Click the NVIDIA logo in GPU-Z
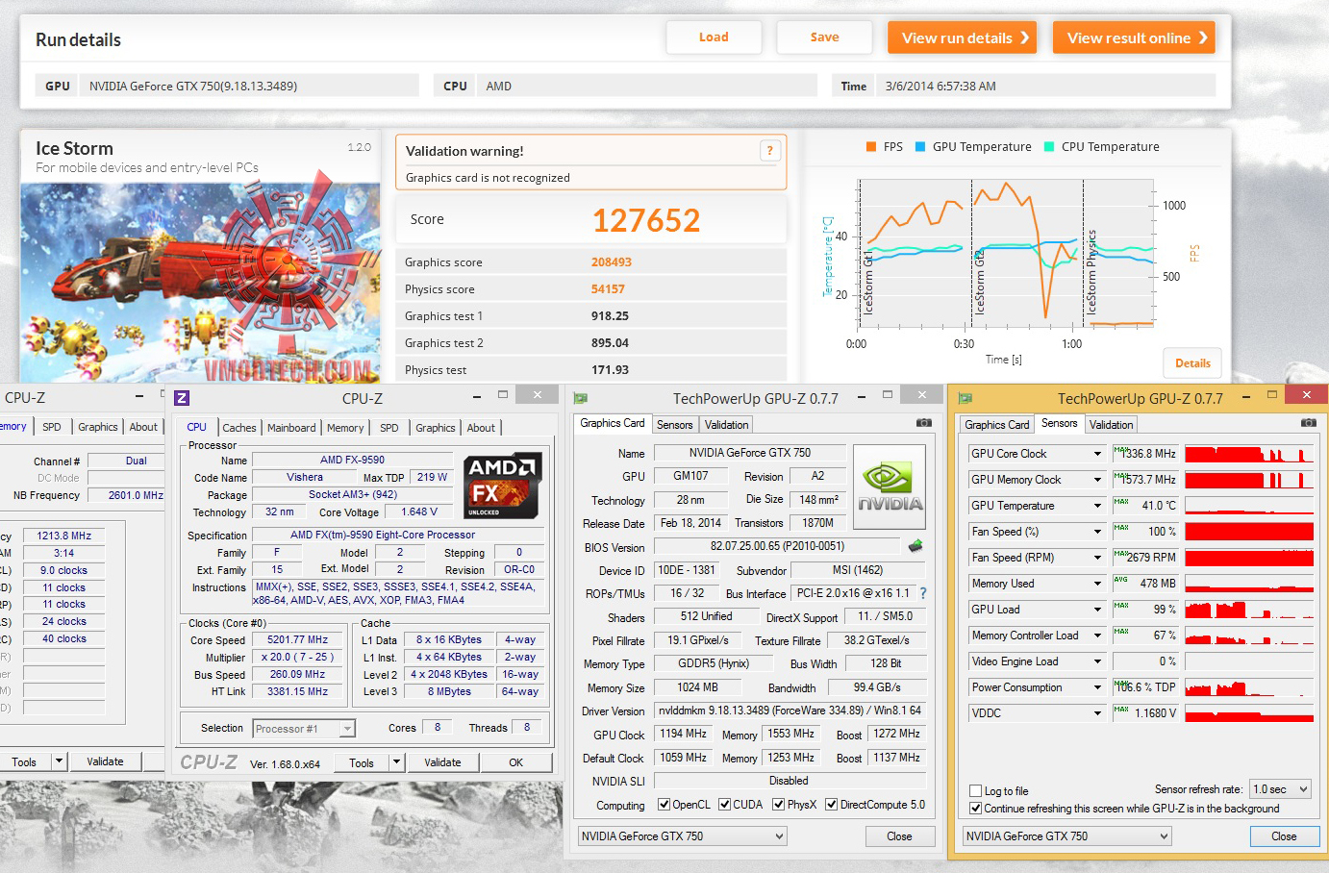 890,486
